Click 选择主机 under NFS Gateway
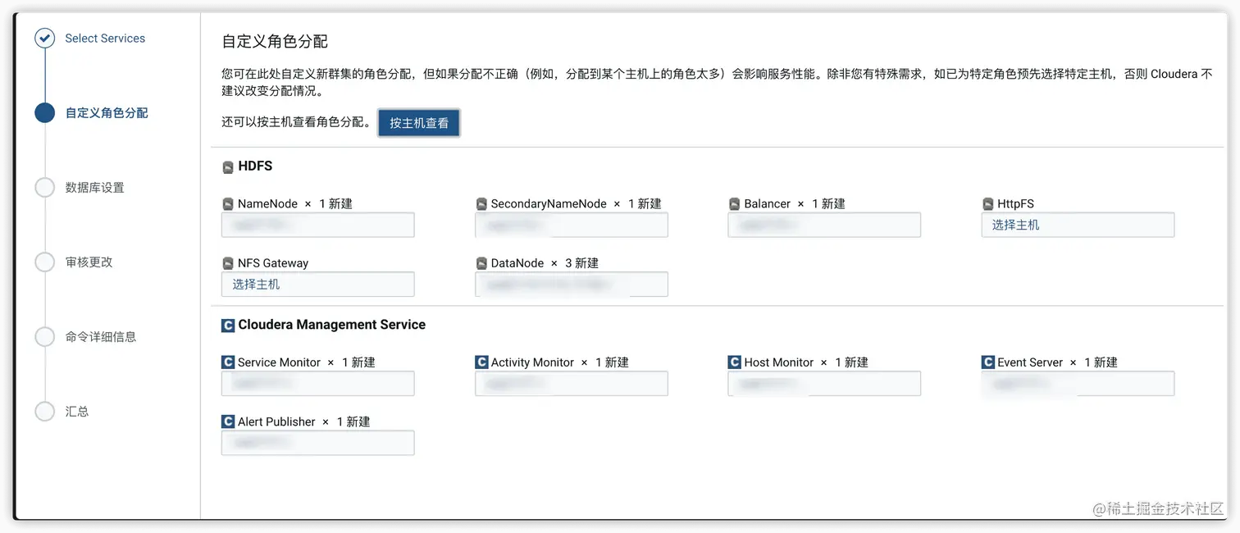 [x=256, y=285]
